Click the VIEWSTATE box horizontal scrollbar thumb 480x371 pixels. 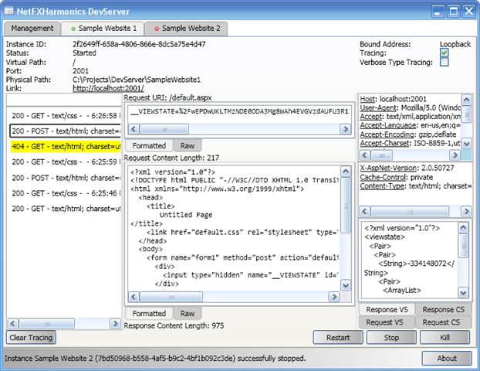point(164,129)
